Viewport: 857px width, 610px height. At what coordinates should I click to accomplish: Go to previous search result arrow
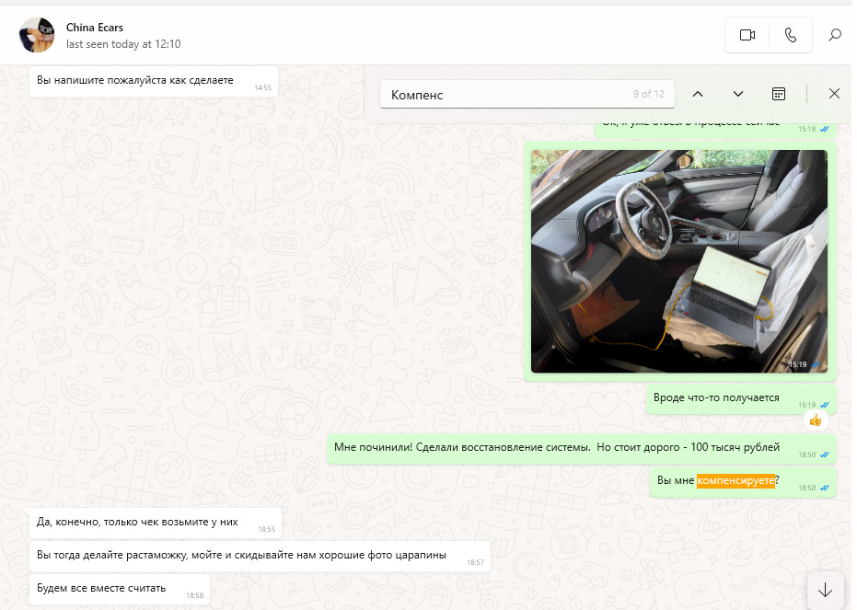pos(698,94)
